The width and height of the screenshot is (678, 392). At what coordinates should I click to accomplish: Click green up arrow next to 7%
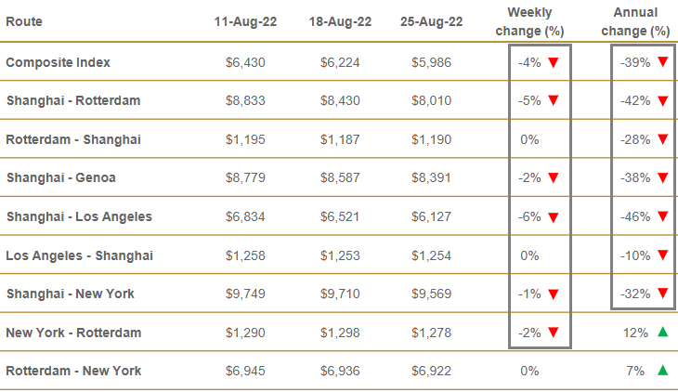coord(662,371)
